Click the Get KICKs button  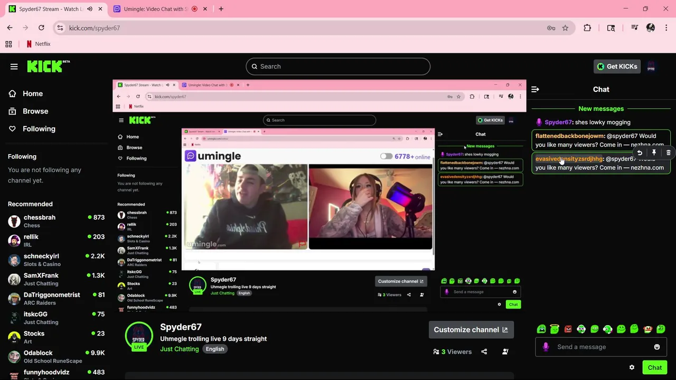tap(617, 66)
